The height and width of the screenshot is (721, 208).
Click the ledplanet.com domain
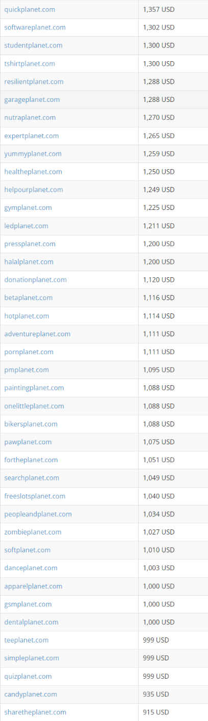tap(26, 226)
